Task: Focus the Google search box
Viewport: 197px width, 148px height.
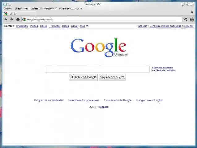Action: point(97,69)
